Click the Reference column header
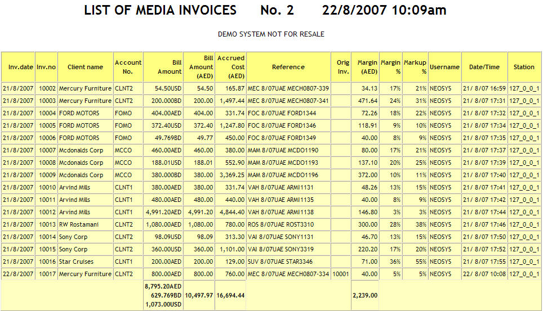The height and width of the screenshot is (311, 543). pos(288,67)
